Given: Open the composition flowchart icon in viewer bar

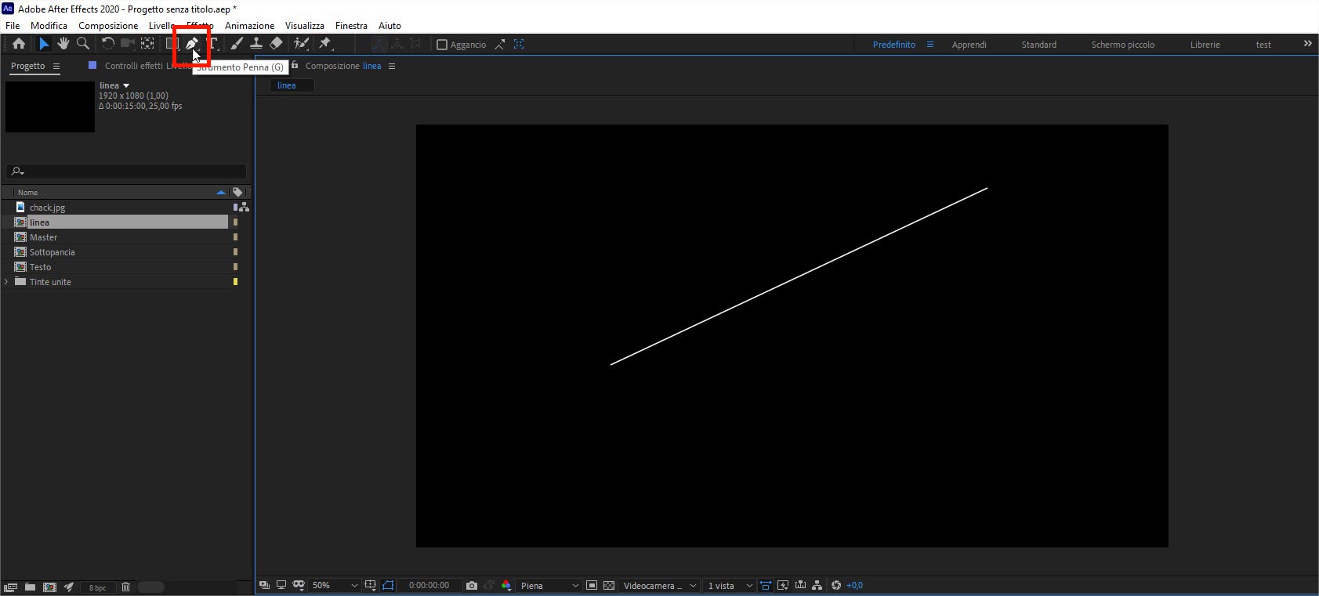Looking at the screenshot, I should pyautogui.click(x=817, y=585).
